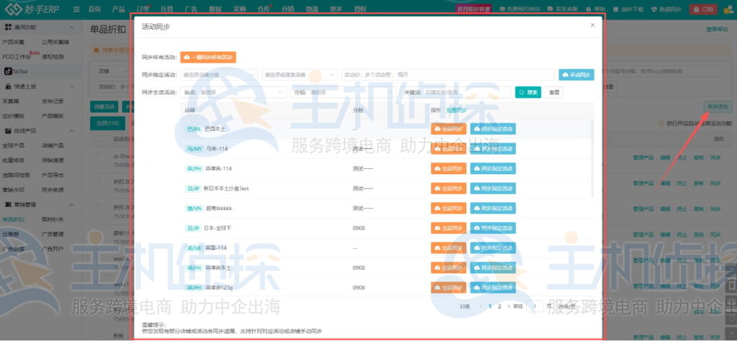Open the 物流 top menu

pyautogui.click(x=312, y=9)
